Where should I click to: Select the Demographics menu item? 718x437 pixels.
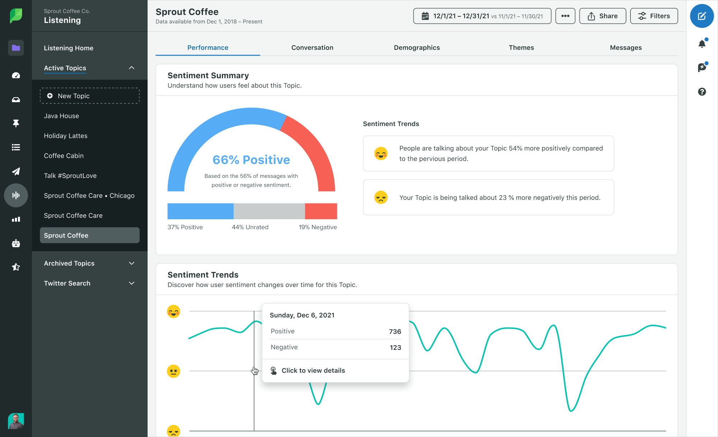(416, 47)
